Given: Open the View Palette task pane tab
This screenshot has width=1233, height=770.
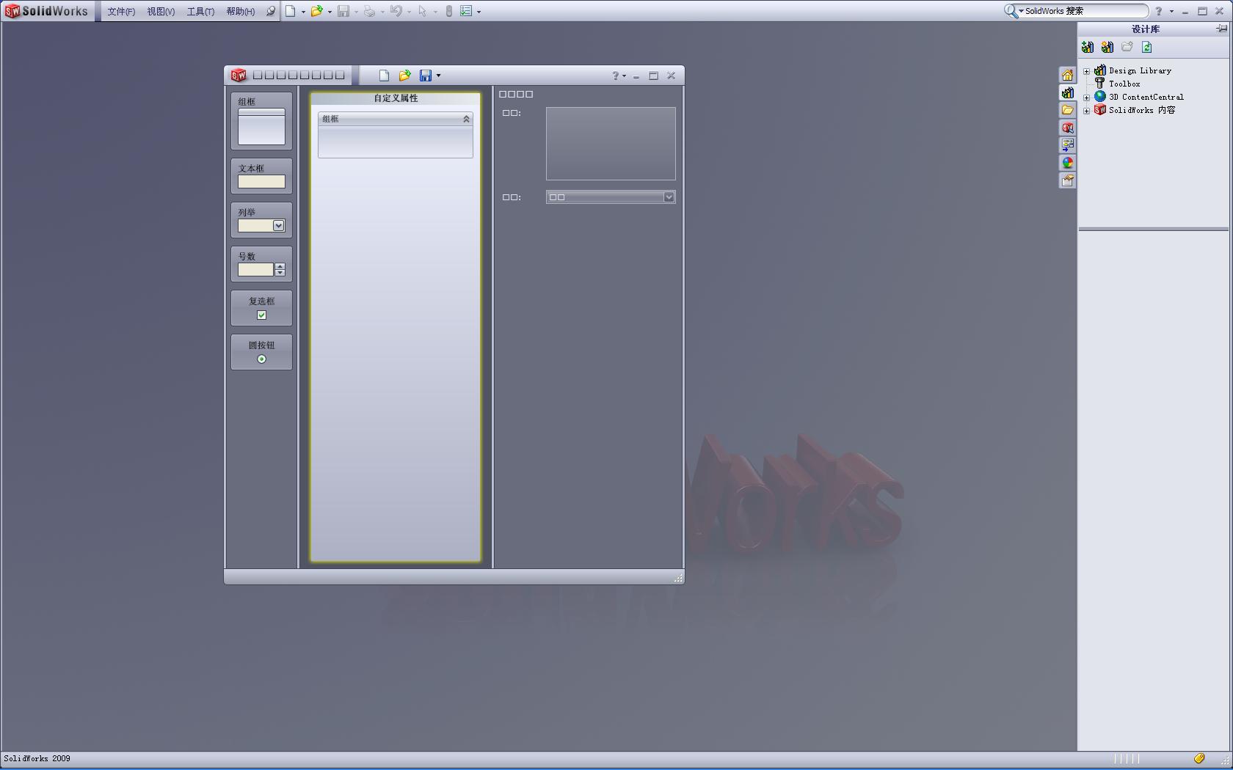Looking at the screenshot, I should 1068,145.
